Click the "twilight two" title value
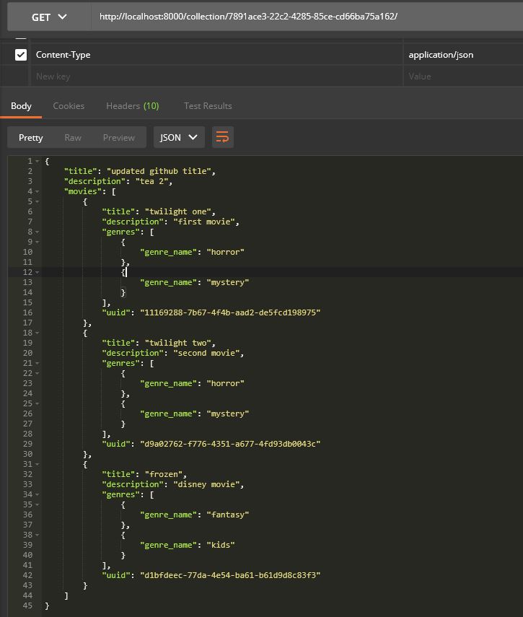Screen dimensions: 523x617 tap(178, 343)
